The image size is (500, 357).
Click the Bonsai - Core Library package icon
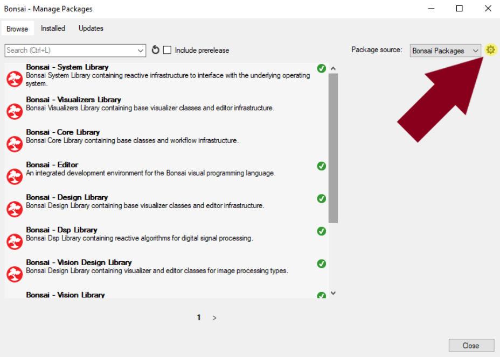(15, 144)
